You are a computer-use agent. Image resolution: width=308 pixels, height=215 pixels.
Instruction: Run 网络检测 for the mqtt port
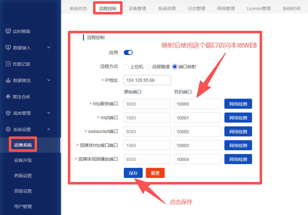(x=238, y=118)
